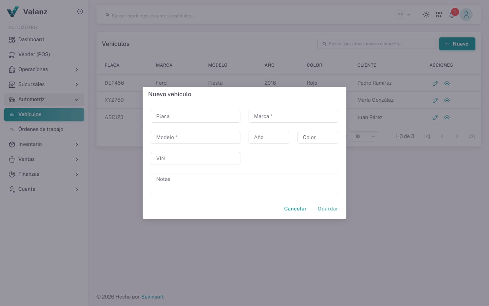The image size is (489, 306).
Task: Open the user profile avatar
Action: pos(466,15)
